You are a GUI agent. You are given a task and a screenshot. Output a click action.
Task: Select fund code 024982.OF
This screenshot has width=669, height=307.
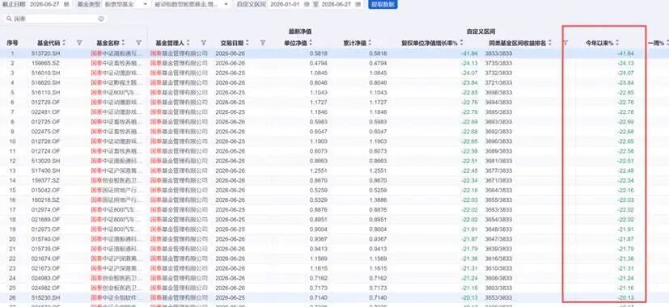pos(45,288)
